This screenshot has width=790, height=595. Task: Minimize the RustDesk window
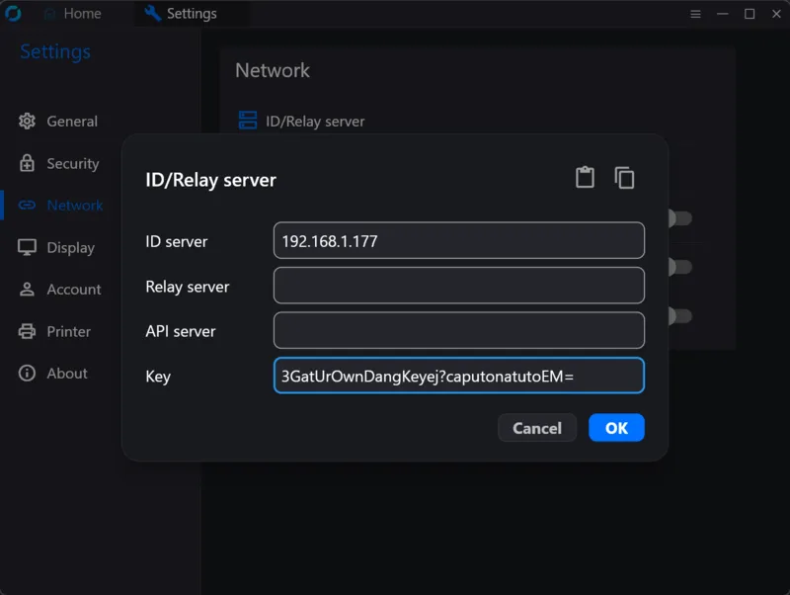(x=723, y=14)
